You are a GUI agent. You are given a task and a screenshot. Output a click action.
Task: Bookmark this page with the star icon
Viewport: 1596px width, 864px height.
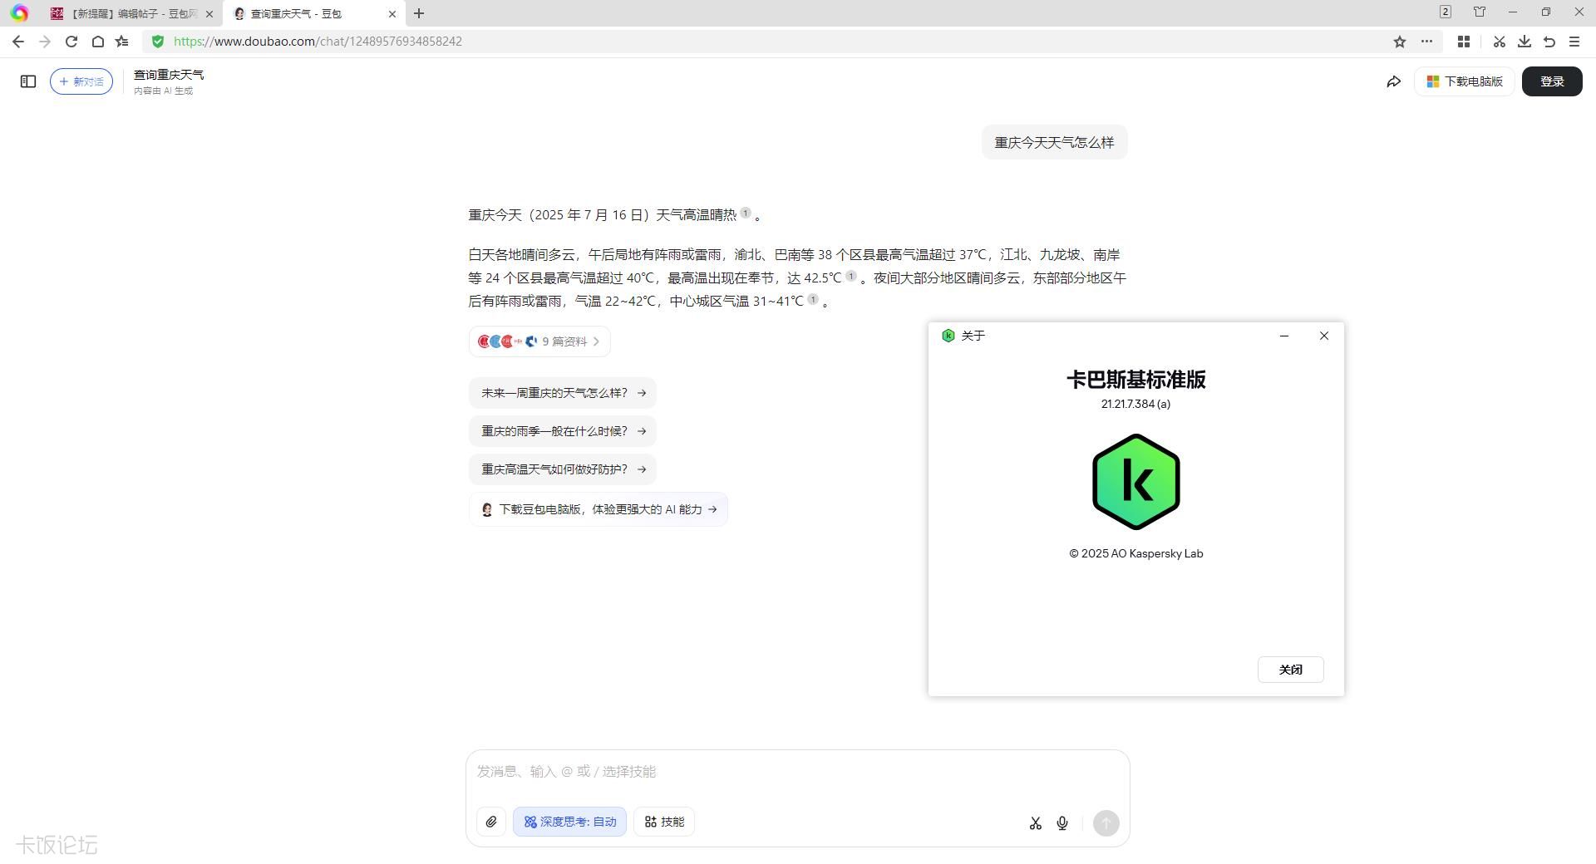click(1400, 42)
